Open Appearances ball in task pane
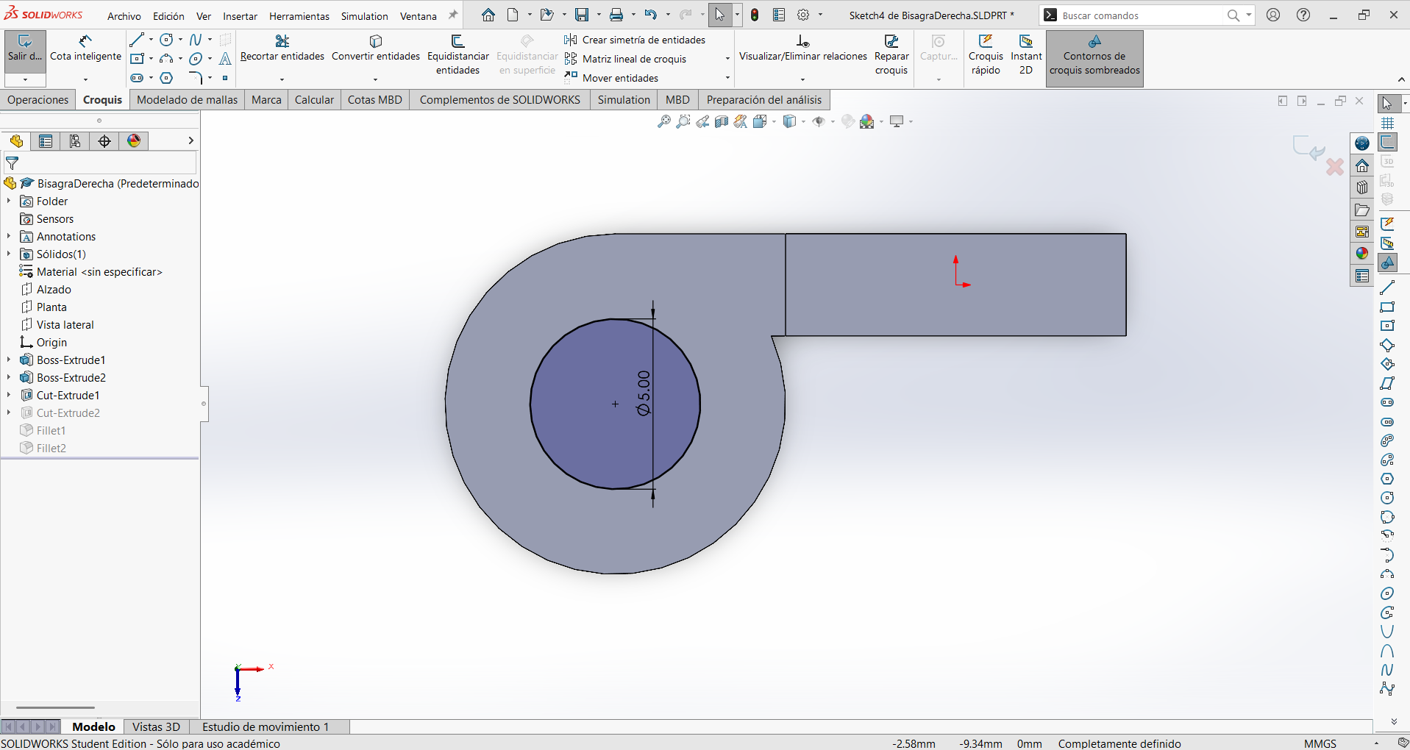Image resolution: width=1410 pixels, height=750 pixels. 1362,254
